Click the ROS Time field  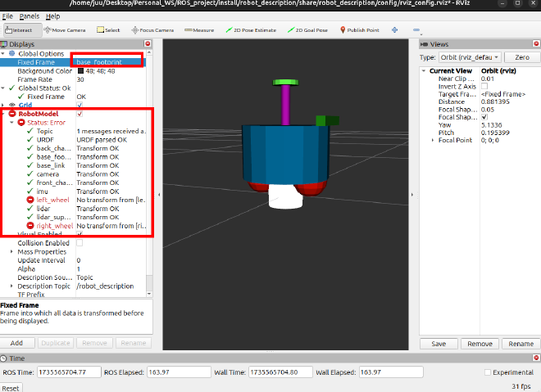pyautogui.click(x=69, y=372)
